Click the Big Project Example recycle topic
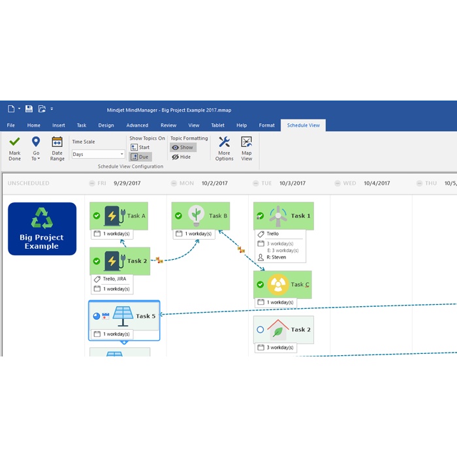 pyautogui.click(x=42, y=228)
